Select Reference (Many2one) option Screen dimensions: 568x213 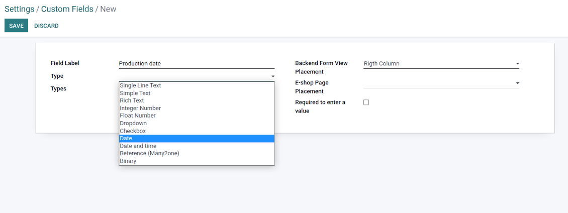[x=149, y=153]
